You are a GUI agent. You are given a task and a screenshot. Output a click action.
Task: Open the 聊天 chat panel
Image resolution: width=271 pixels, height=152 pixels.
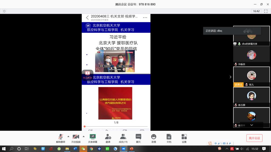(x=138, y=138)
